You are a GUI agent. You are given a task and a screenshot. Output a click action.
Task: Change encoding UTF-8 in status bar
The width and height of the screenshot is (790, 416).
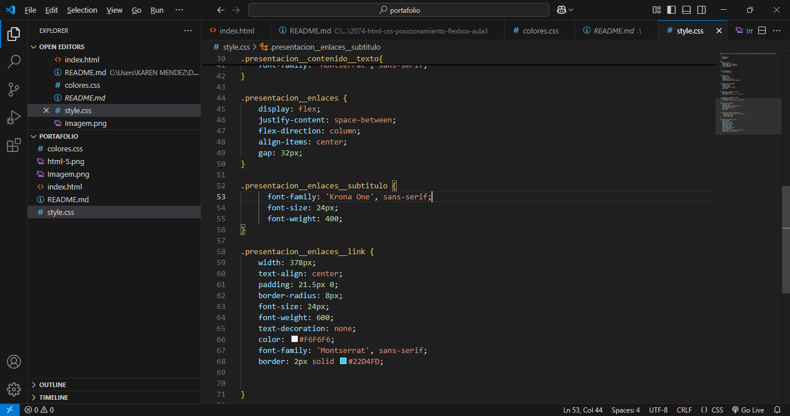(658, 410)
